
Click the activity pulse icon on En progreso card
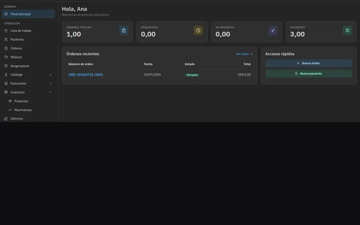273,31
